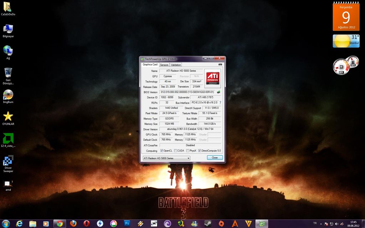Open Steam from the taskbar
The height and width of the screenshot is (228, 365).
pos(208,224)
